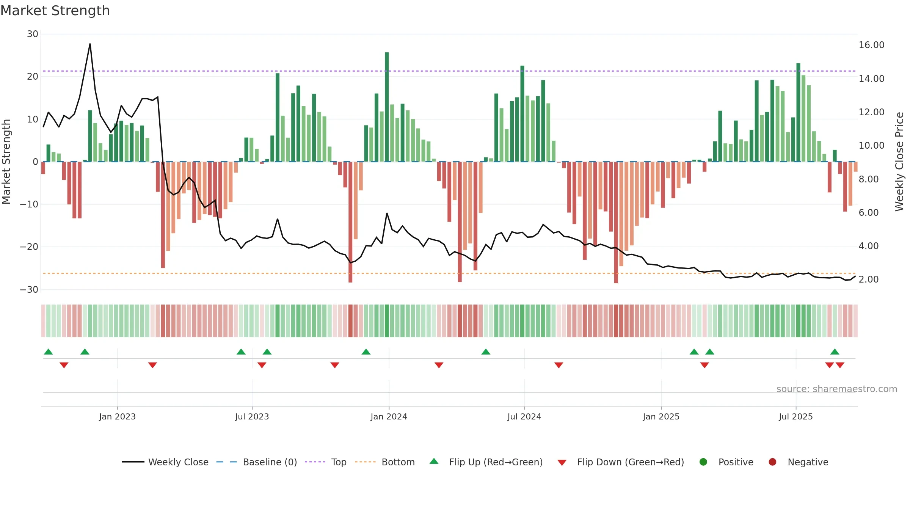Image resolution: width=910 pixels, height=512 pixels.
Task: Click the "20" left axis tick label
Action: coord(33,77)
